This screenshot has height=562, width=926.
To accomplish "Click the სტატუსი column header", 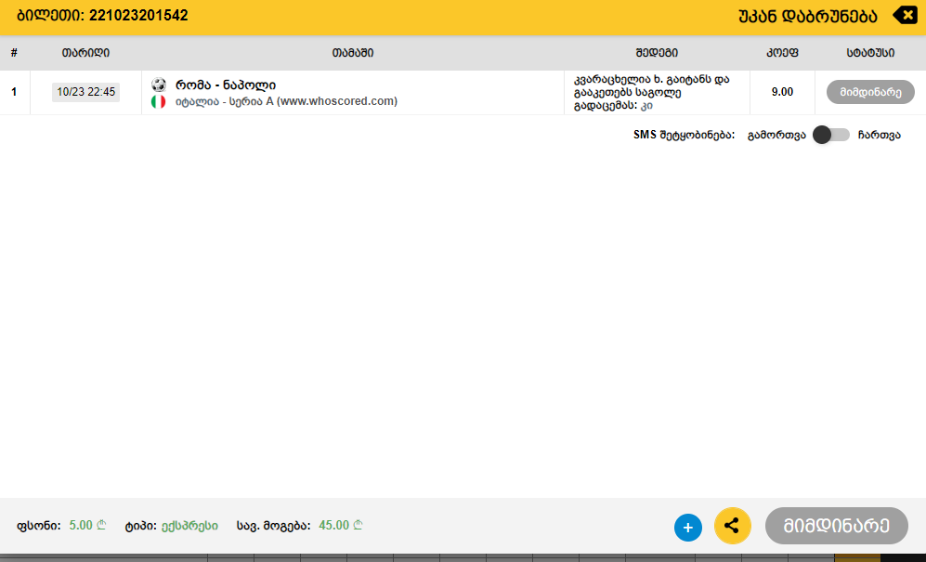I will 870,53.
